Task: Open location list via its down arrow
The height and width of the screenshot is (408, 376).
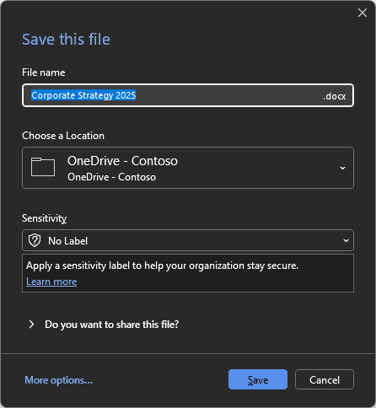Action: click(x=342, y=168)
